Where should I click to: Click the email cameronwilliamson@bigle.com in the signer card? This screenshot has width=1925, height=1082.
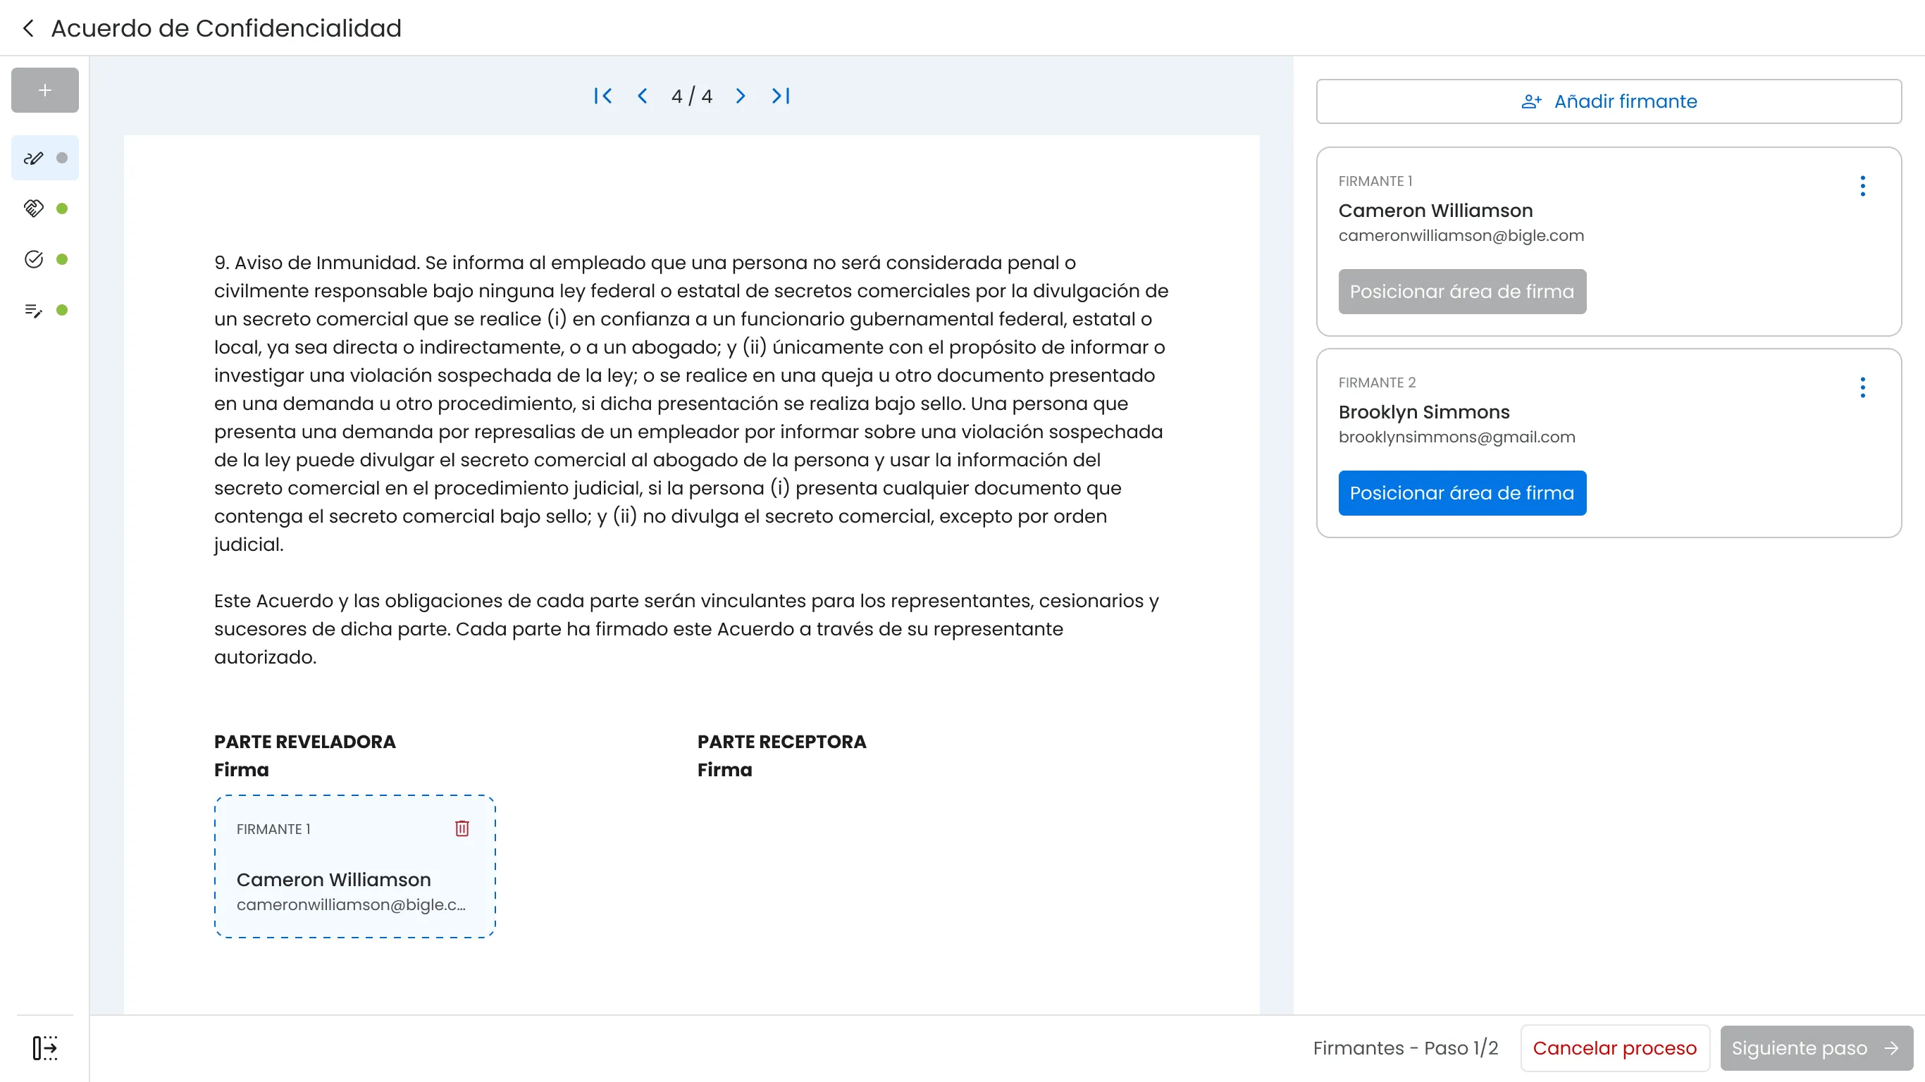tap(1461, 235)
